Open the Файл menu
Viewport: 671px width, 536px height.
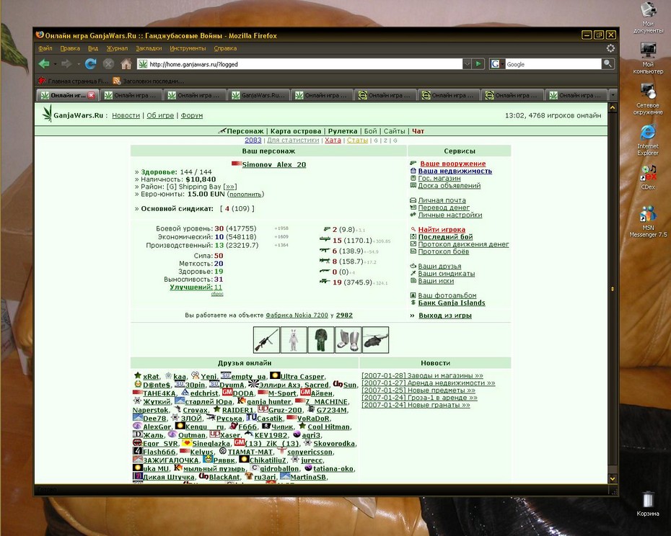click(x=45, y=48)
